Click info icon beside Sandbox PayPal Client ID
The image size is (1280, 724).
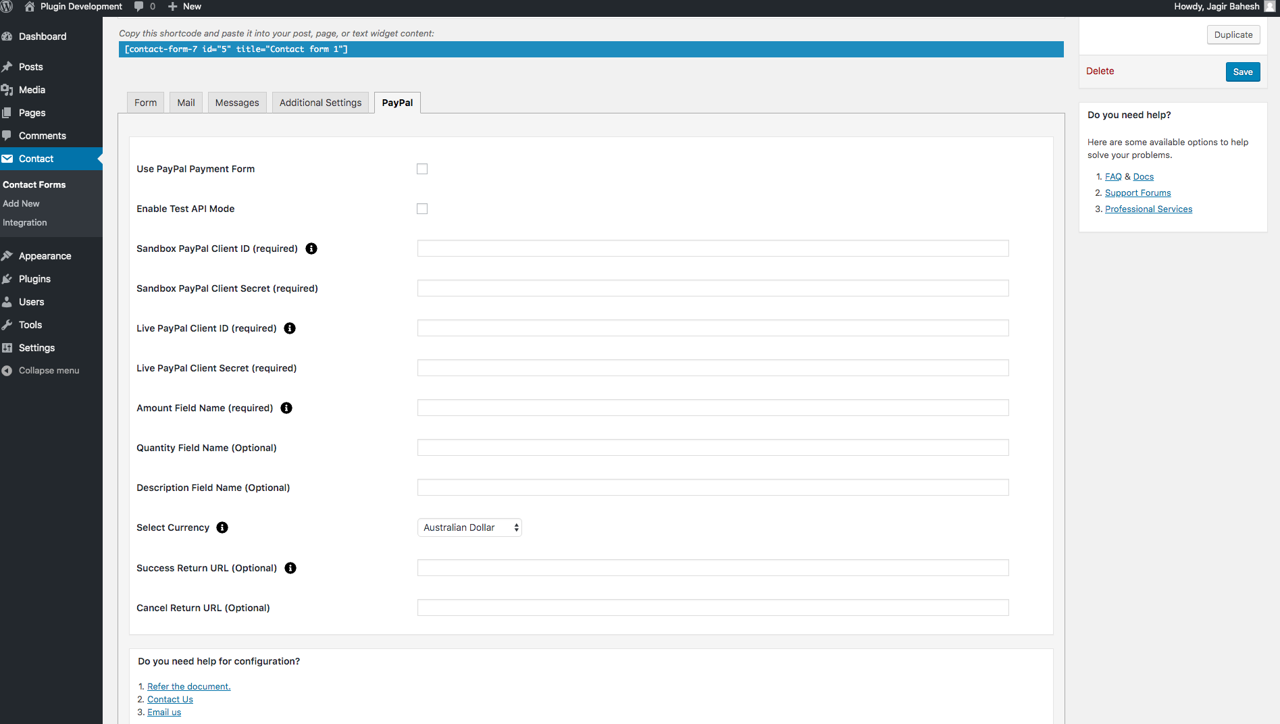[x=311, y=249]
